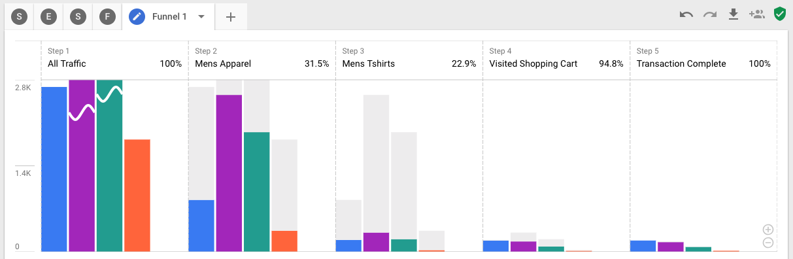Select the second S tab

tap(78, 17)
